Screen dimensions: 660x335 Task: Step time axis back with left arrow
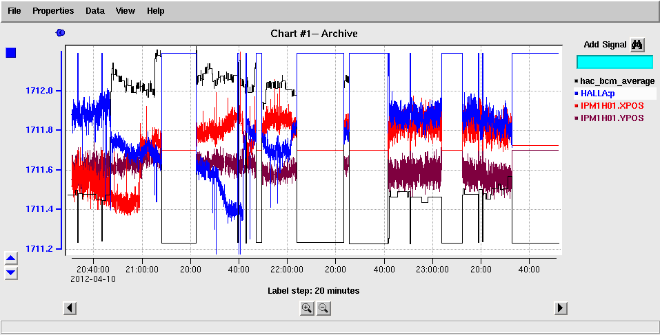(x=70, y=308)
